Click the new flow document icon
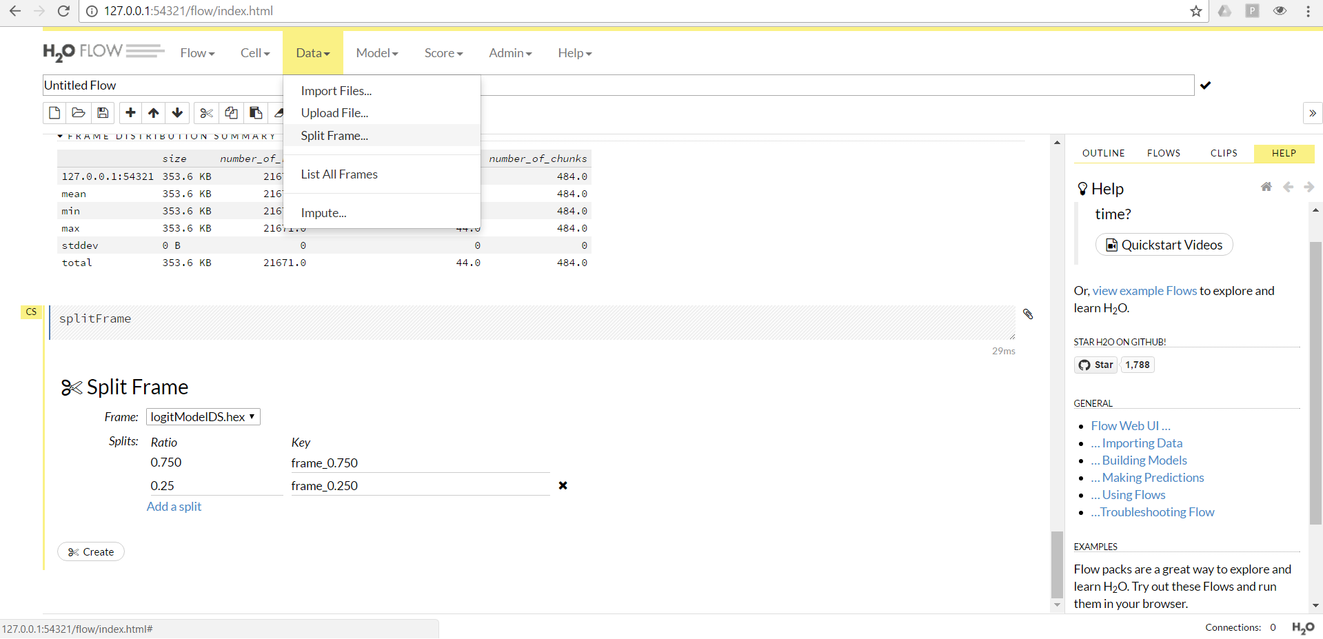The image size is (1323, 639). [x=54, y=112]
